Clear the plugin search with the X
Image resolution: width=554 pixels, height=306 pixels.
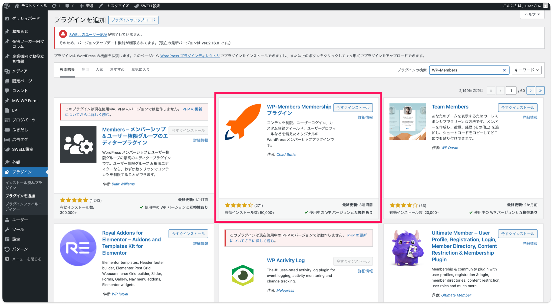[504, 70]
